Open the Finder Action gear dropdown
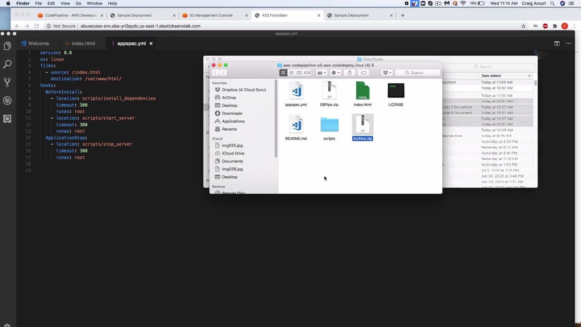581x327 pixels. click(x=335, y=73)
